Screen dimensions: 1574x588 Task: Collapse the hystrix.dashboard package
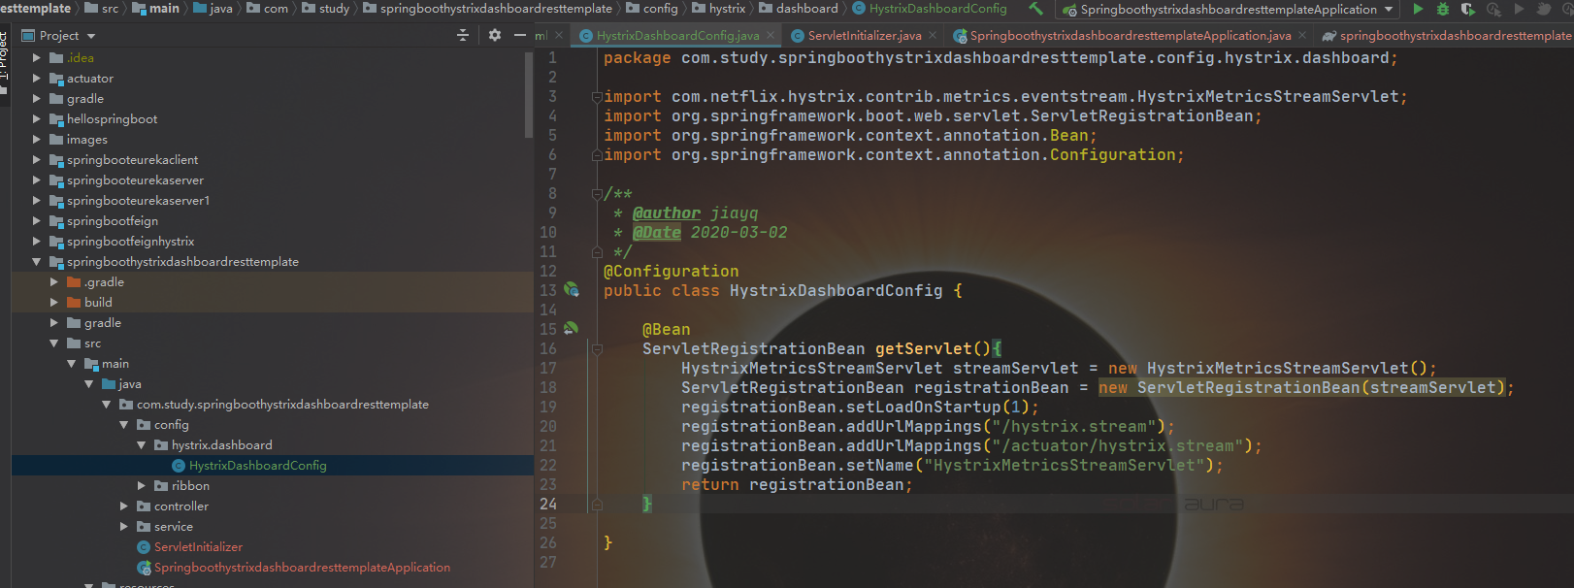(142, 444)
